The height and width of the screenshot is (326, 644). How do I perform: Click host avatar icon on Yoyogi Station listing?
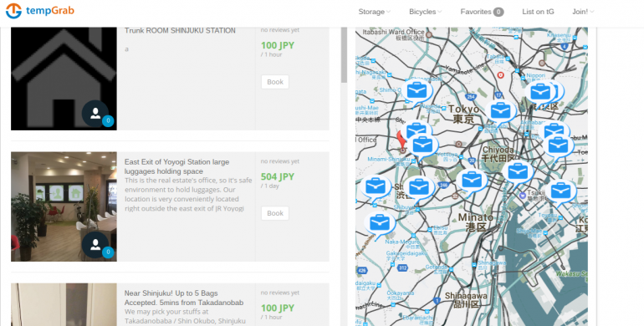pyautogui.click(x=95, y=245)
